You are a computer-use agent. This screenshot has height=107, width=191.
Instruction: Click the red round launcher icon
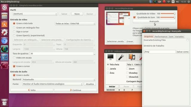(x=4, y=65)
